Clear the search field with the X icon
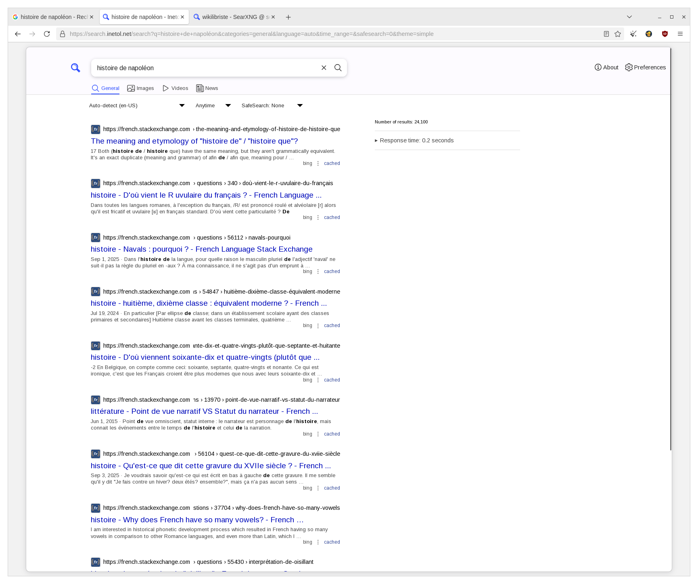This screenshot has width=698, height=584. 324,68
